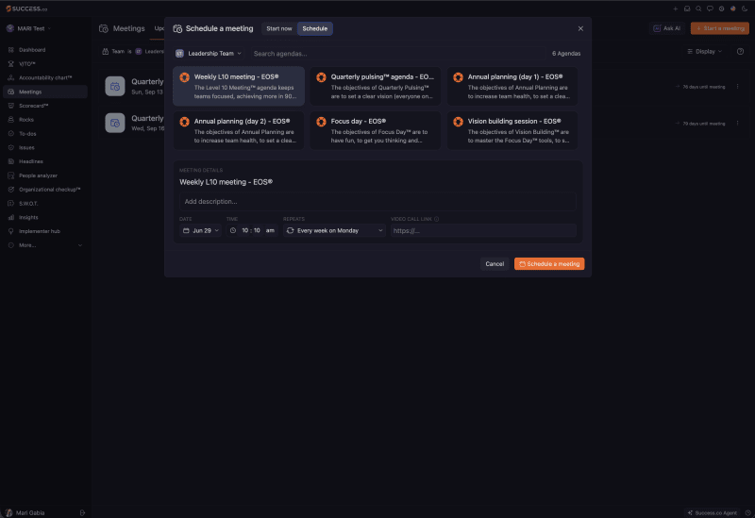Select Annual planning (day 1) agenda
755x518 pixels.
click(x=512, y=86)
